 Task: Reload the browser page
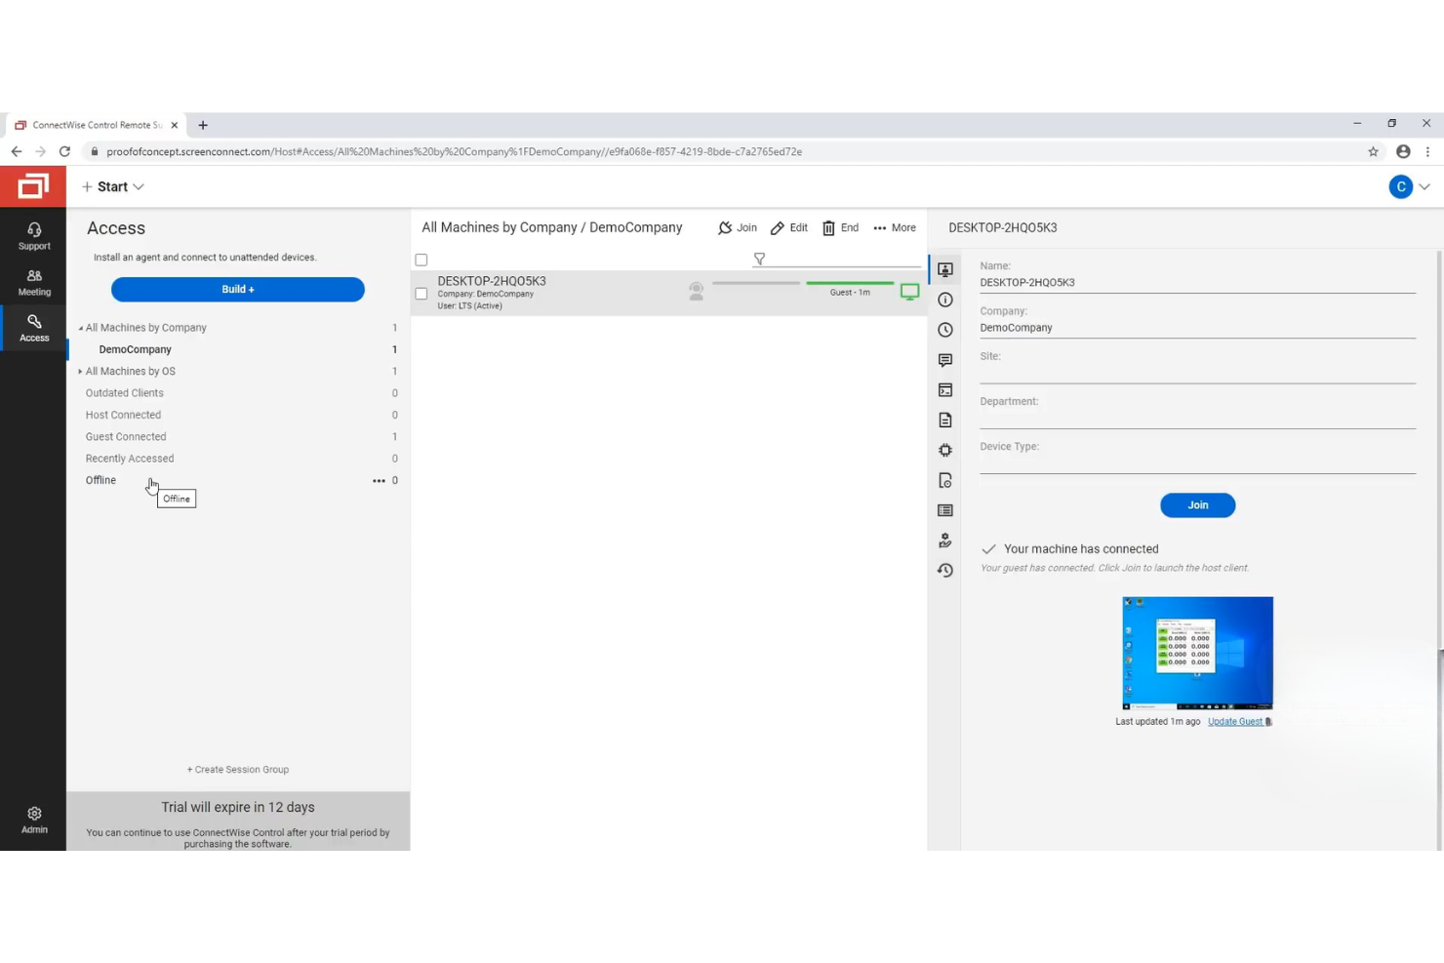coord(64,151)
